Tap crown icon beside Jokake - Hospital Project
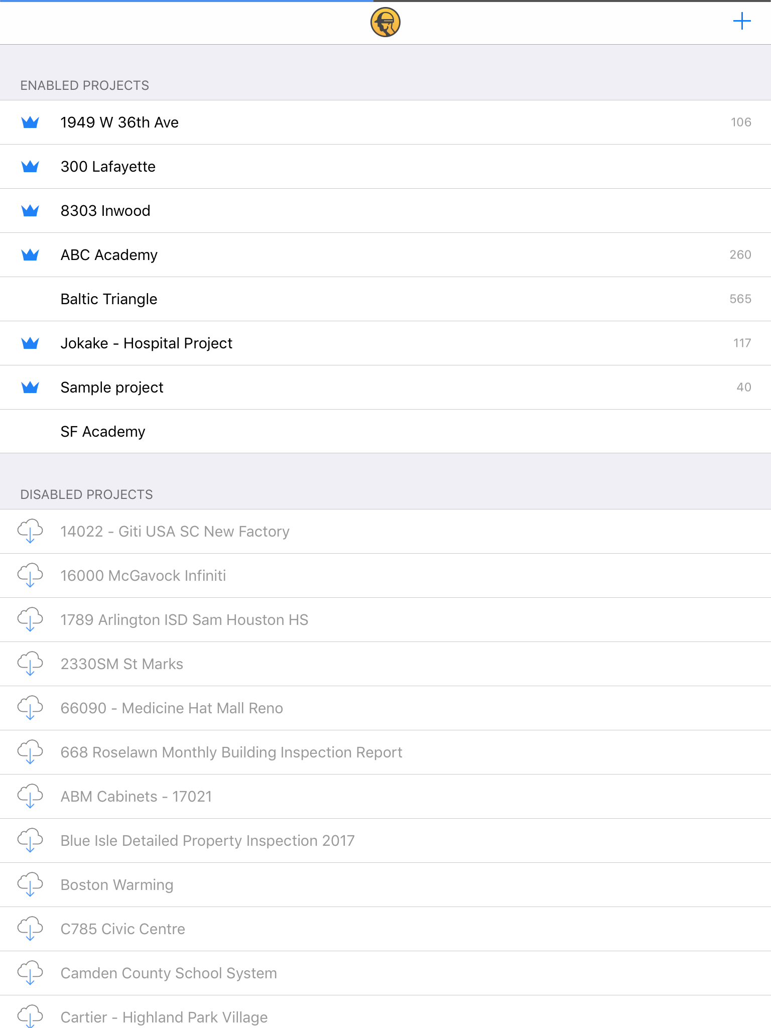This screenshot has width=771, height=1028. point(30,343)
